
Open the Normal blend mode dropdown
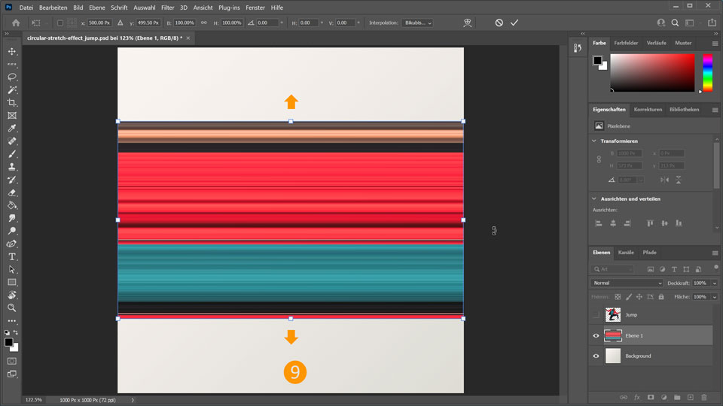[x=627, y=283]
